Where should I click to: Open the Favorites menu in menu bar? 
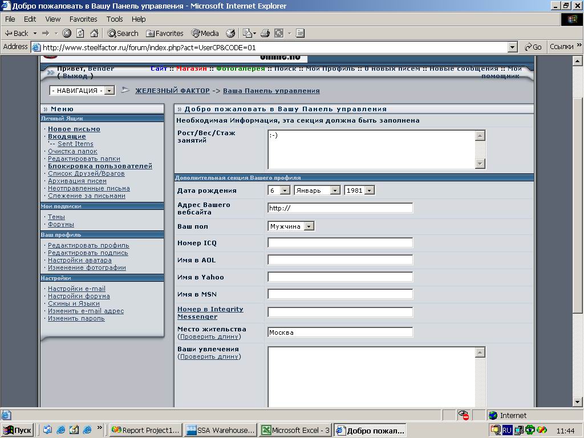point(83,19)
